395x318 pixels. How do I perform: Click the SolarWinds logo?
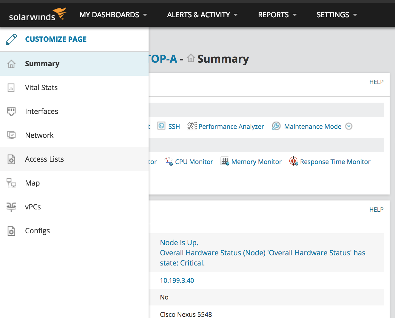tap(37, 15)
